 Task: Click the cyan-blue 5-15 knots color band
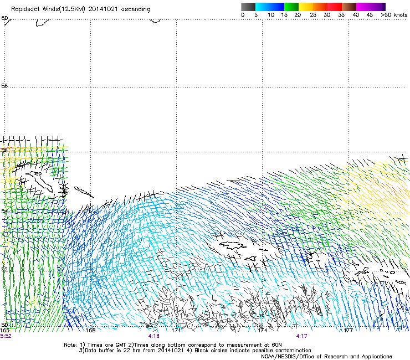click(270, 7)
